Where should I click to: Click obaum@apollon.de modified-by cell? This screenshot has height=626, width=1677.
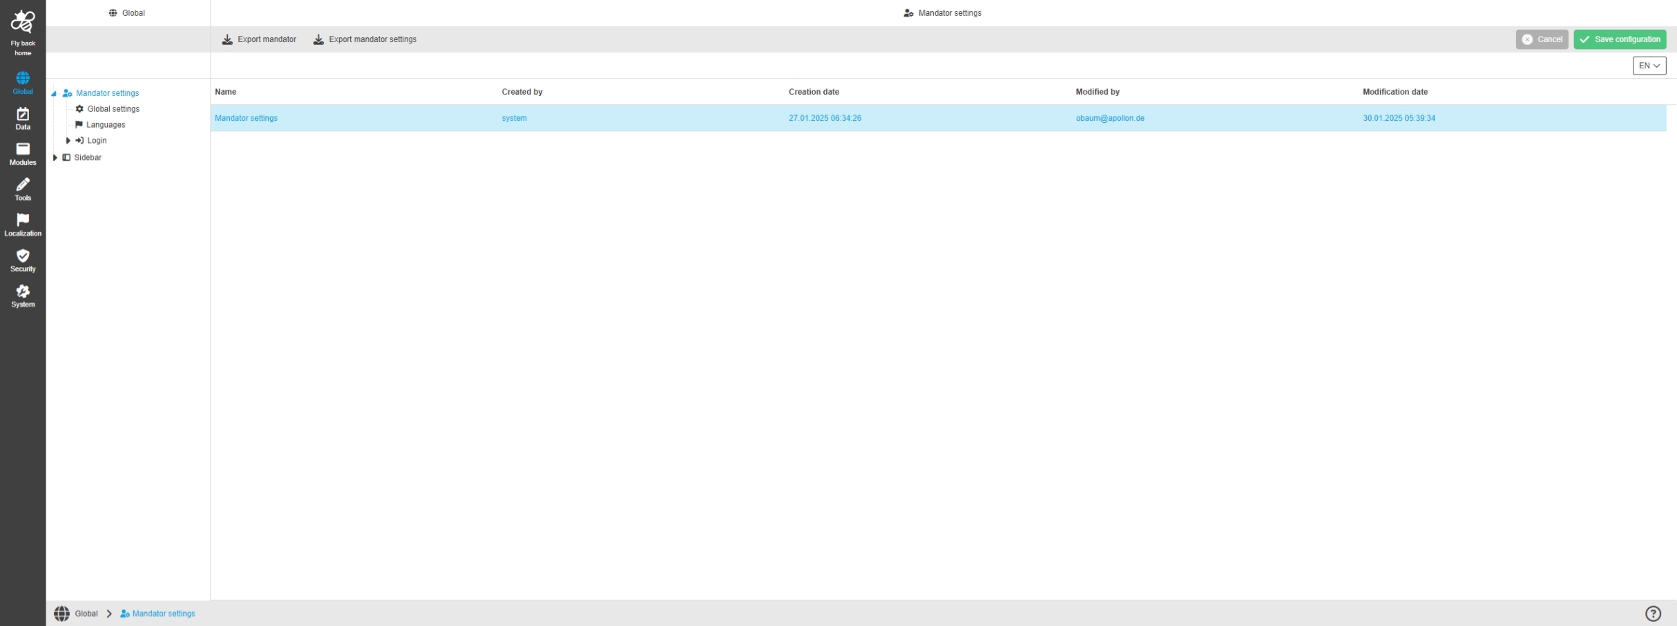(1110, 118)
